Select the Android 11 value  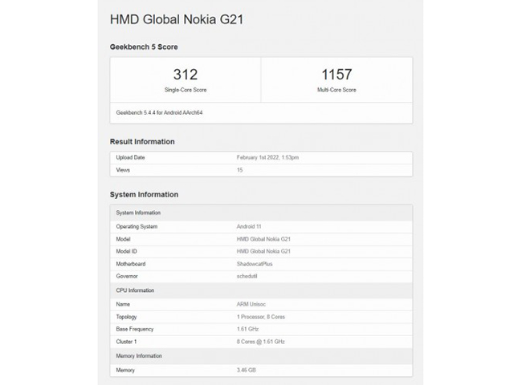coord(249,226)
